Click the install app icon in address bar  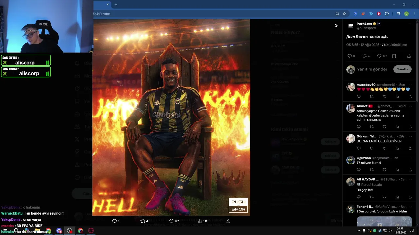337,14
